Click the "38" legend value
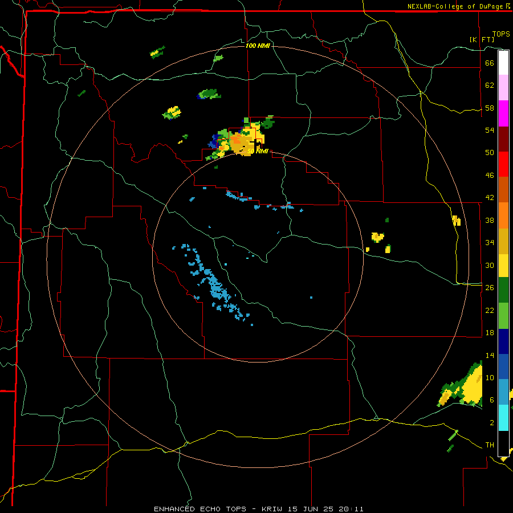This screenshot has width=513, height=513. coord(490,220)
